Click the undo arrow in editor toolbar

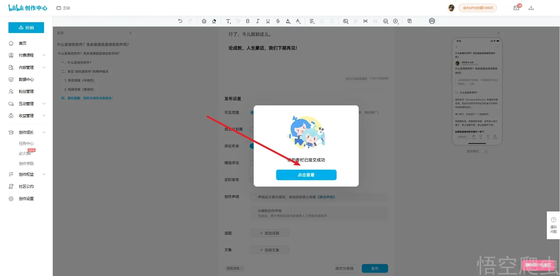pos(180,21)
